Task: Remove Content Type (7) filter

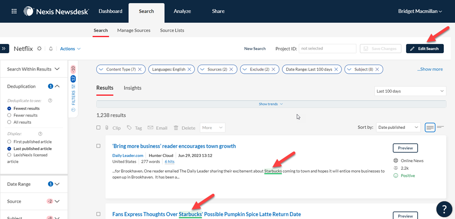Action: pos(140,70)
